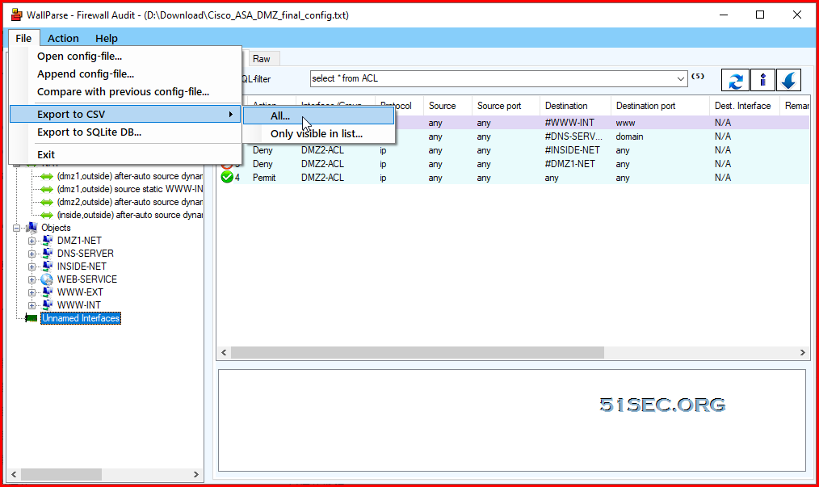819x487 pixels.
Task: Select NAT rule (dmz1,outside) after-auto source
Action: [x=129, y=176]
